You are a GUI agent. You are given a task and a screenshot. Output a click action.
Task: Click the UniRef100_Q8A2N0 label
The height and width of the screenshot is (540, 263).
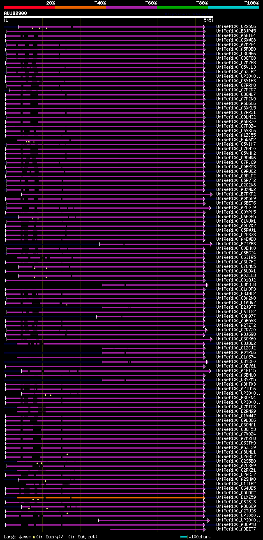236,298
